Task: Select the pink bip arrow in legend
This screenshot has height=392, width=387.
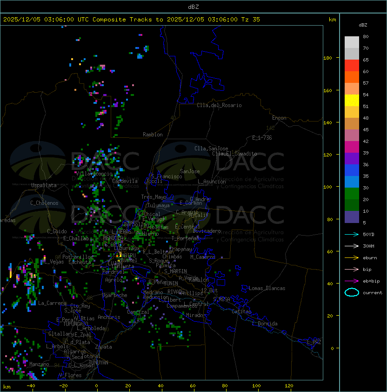Action: point(352,269)
